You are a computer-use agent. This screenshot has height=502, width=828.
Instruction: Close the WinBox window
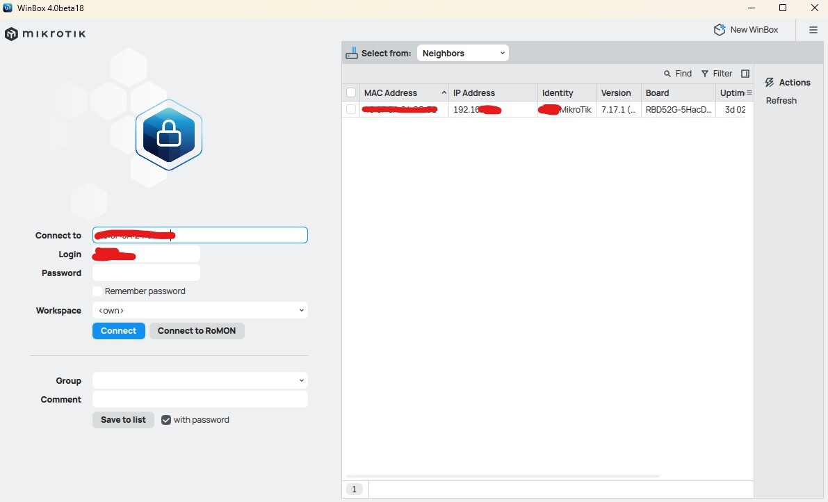pyautogui.click(x=814, y=8)
